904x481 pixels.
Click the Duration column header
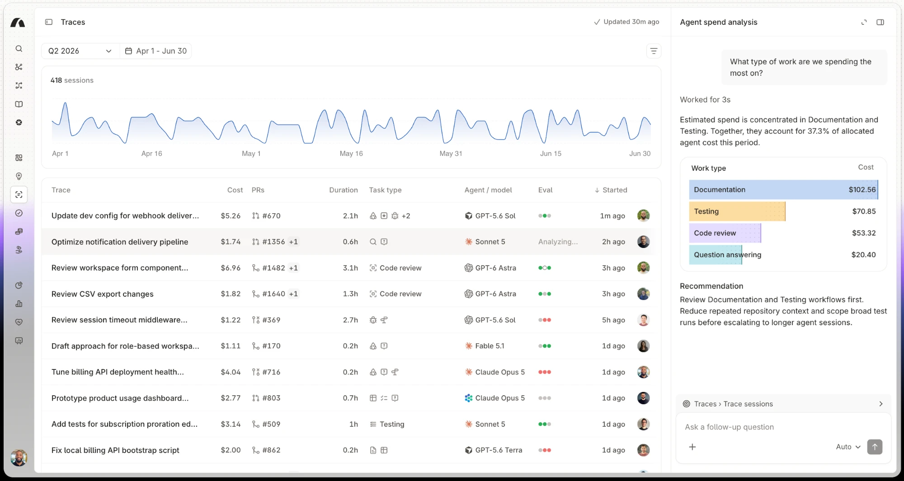(343, 190)
